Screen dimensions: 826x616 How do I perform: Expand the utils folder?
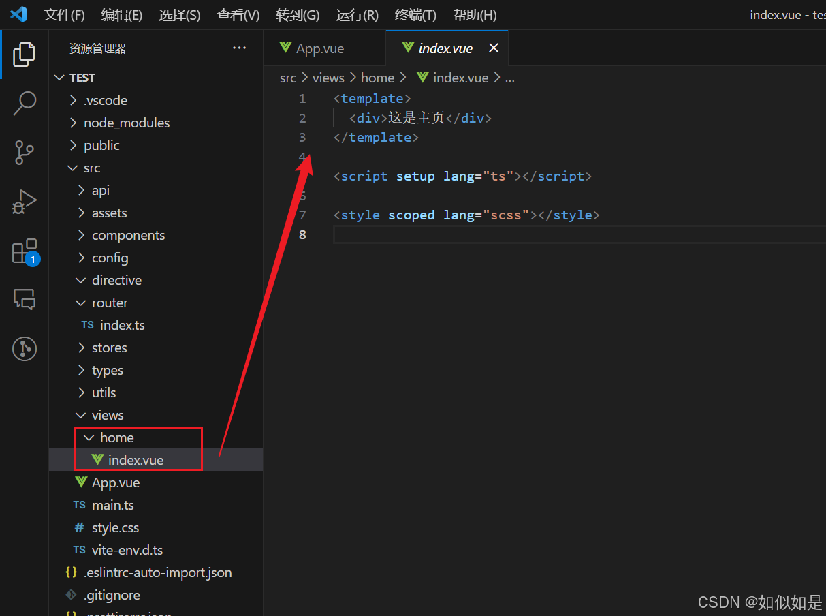click(82, 392)
